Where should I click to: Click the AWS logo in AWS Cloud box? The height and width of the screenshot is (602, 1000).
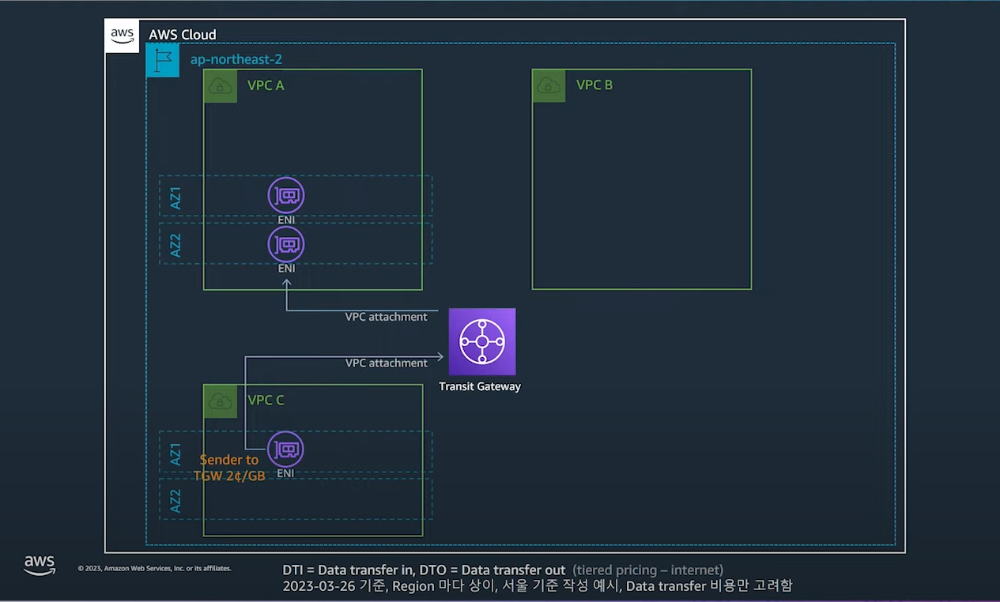click(122, 36)
